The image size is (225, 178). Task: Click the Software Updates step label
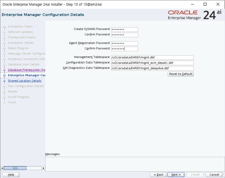[21, 32]
